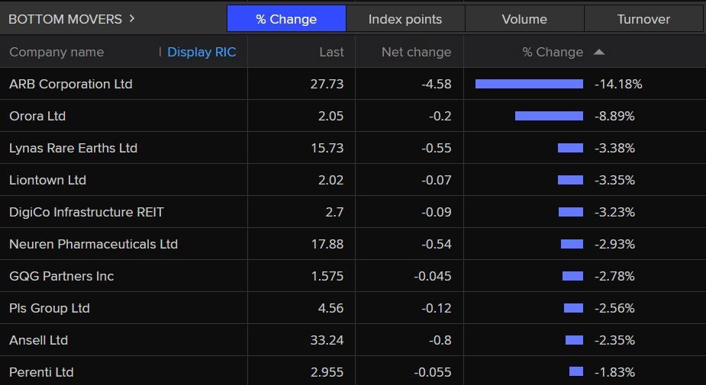The width and height of the screenshot is (706, 385).
Task: Switch to the % Change tab
Action: click(x=286, y=19)
